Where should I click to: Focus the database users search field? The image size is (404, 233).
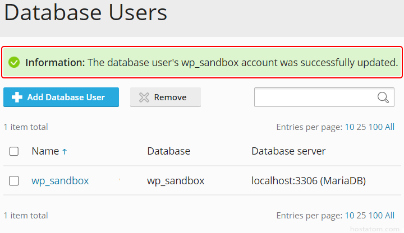tap(314, 97)
